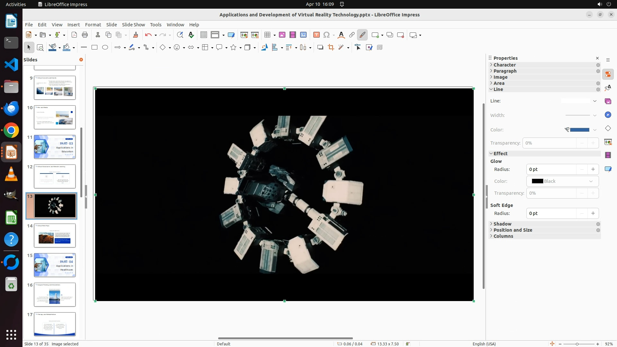
Task: Select the Ellipse shape tool
Action: click(105, 48)
